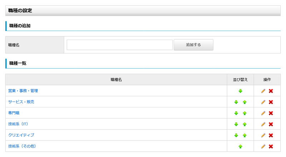Move 技術系（その他） up one position
Viewport: 286px width, 157px height.
(x=240, y=146)
